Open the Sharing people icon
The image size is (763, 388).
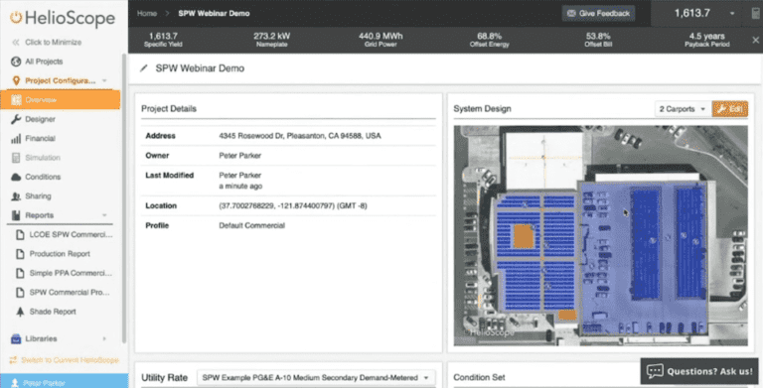click(16, 196)
